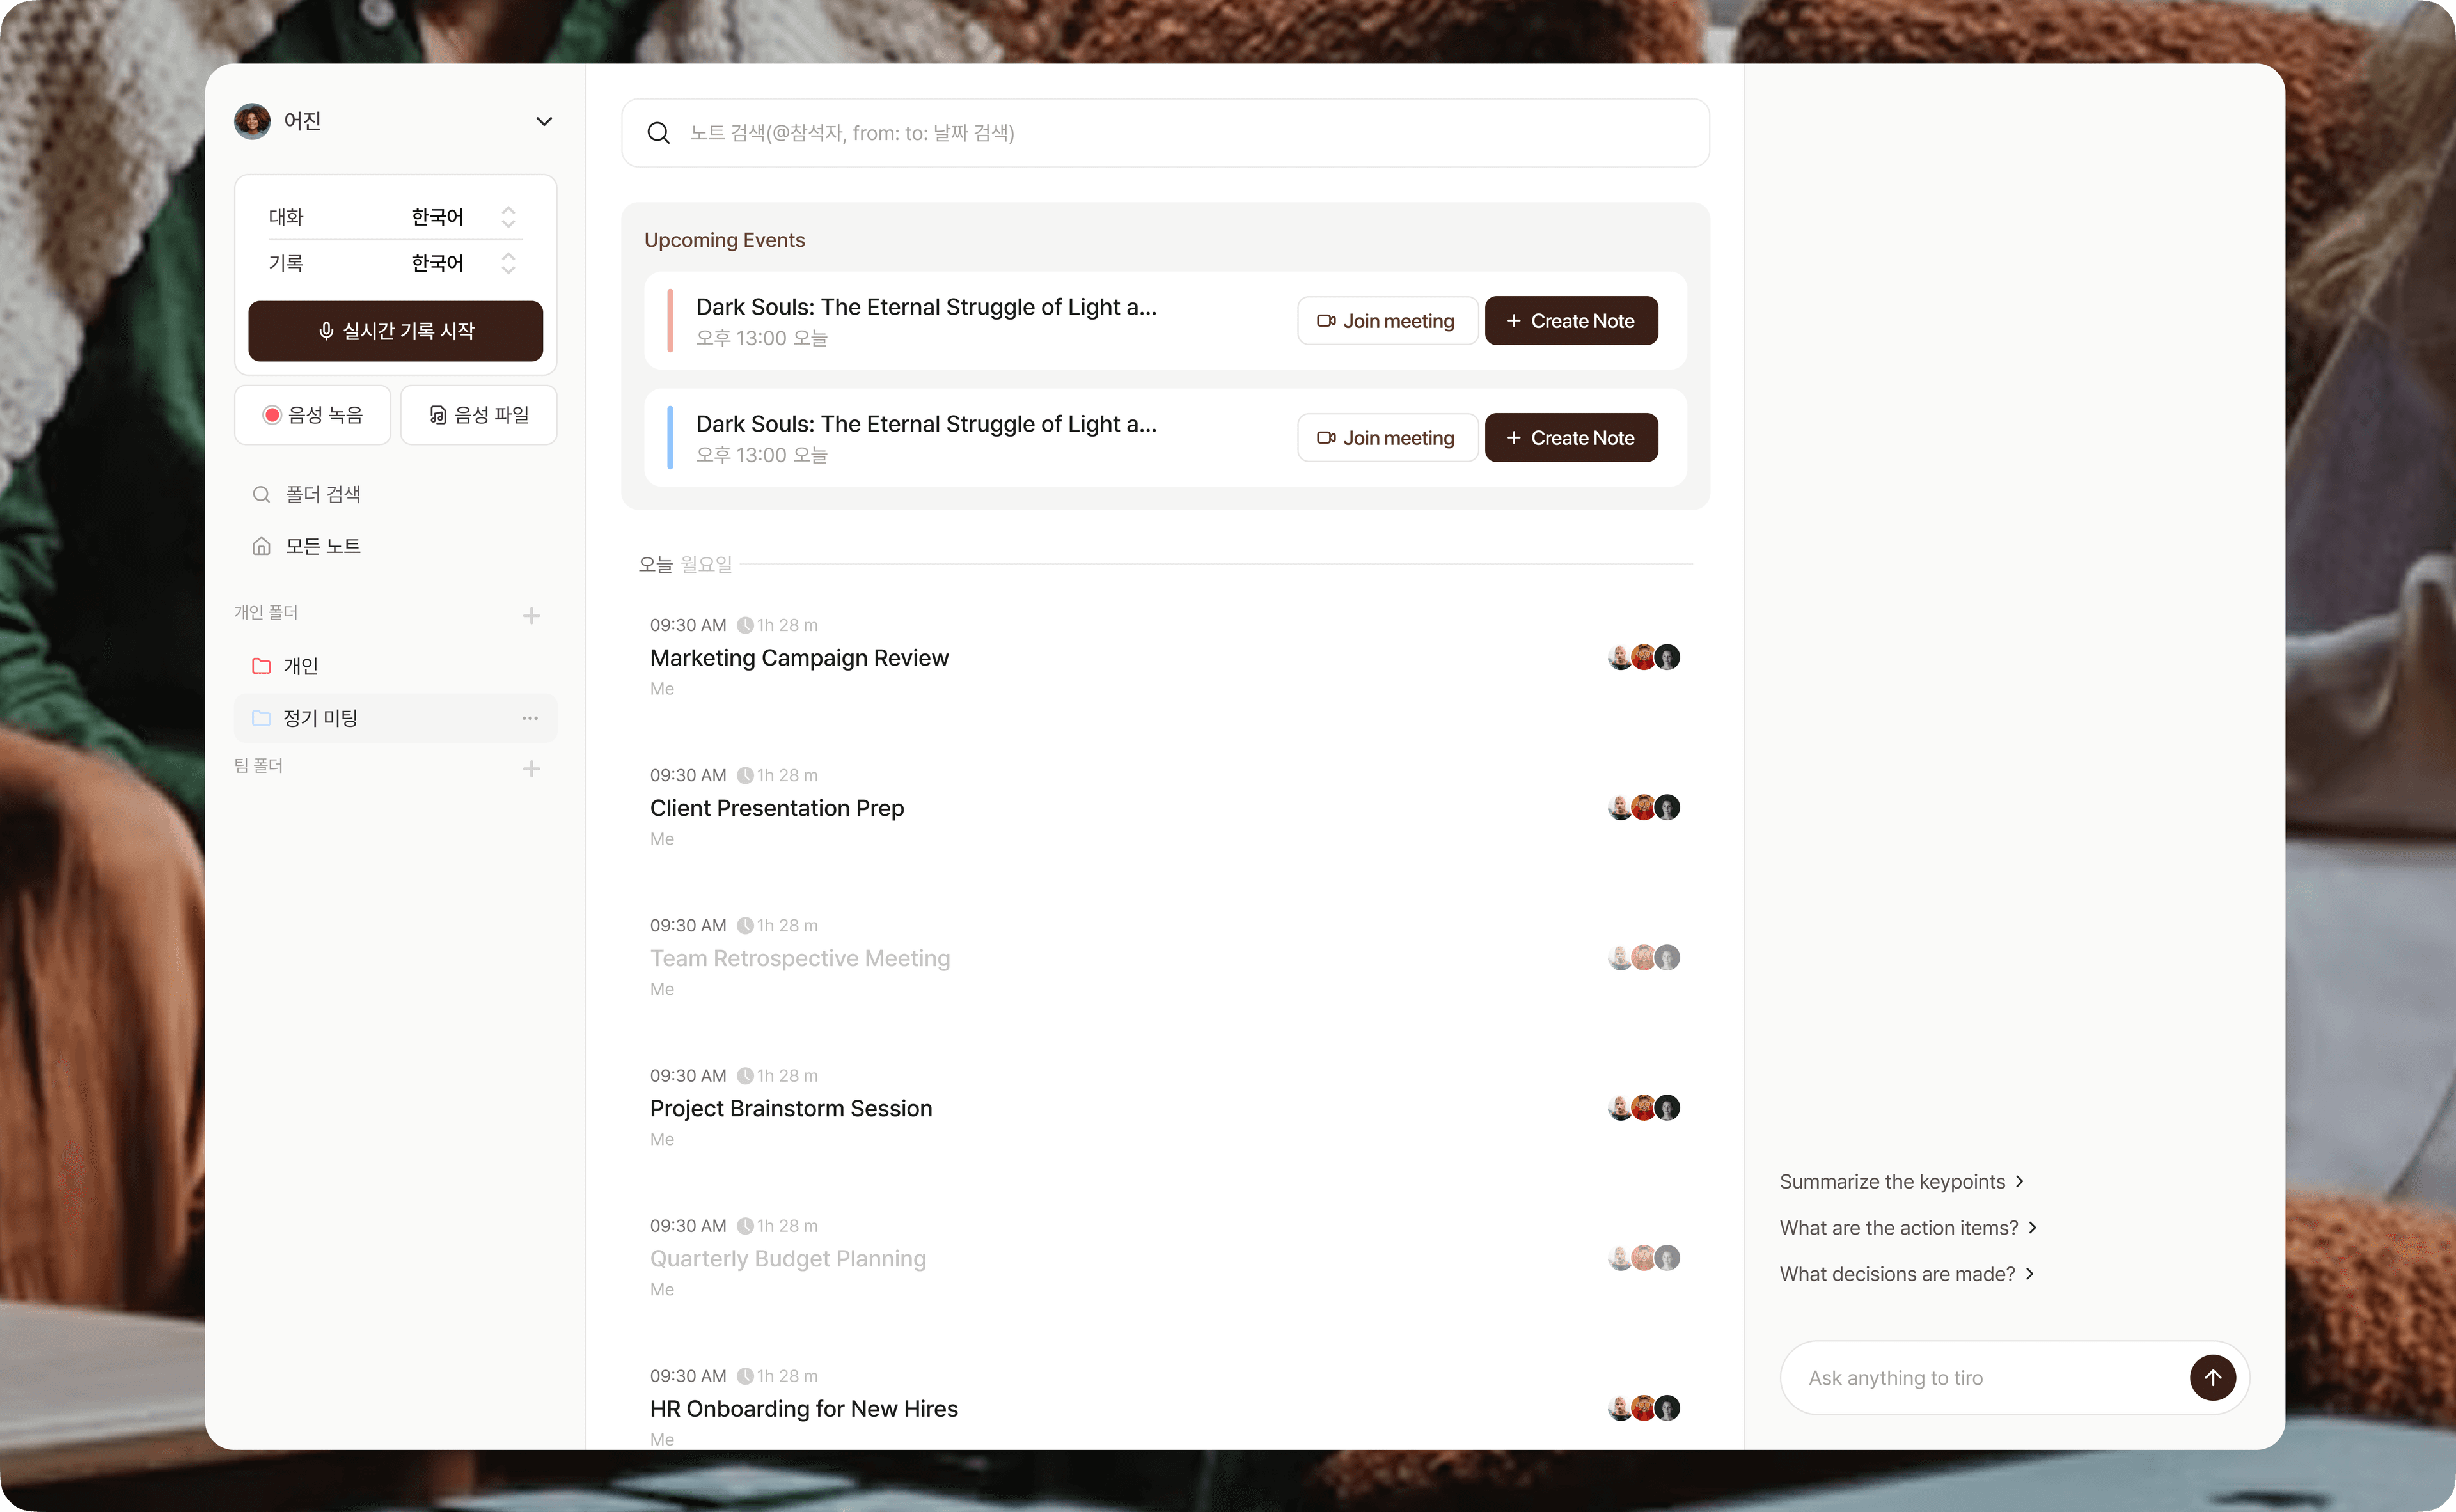Start voice recording with 음성 녹음
This screenshot has width=2456, height=1512.
pos(312,415)
